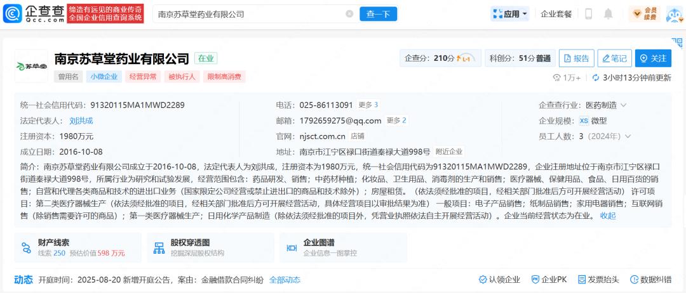Open the 财产线索 card

78,247
